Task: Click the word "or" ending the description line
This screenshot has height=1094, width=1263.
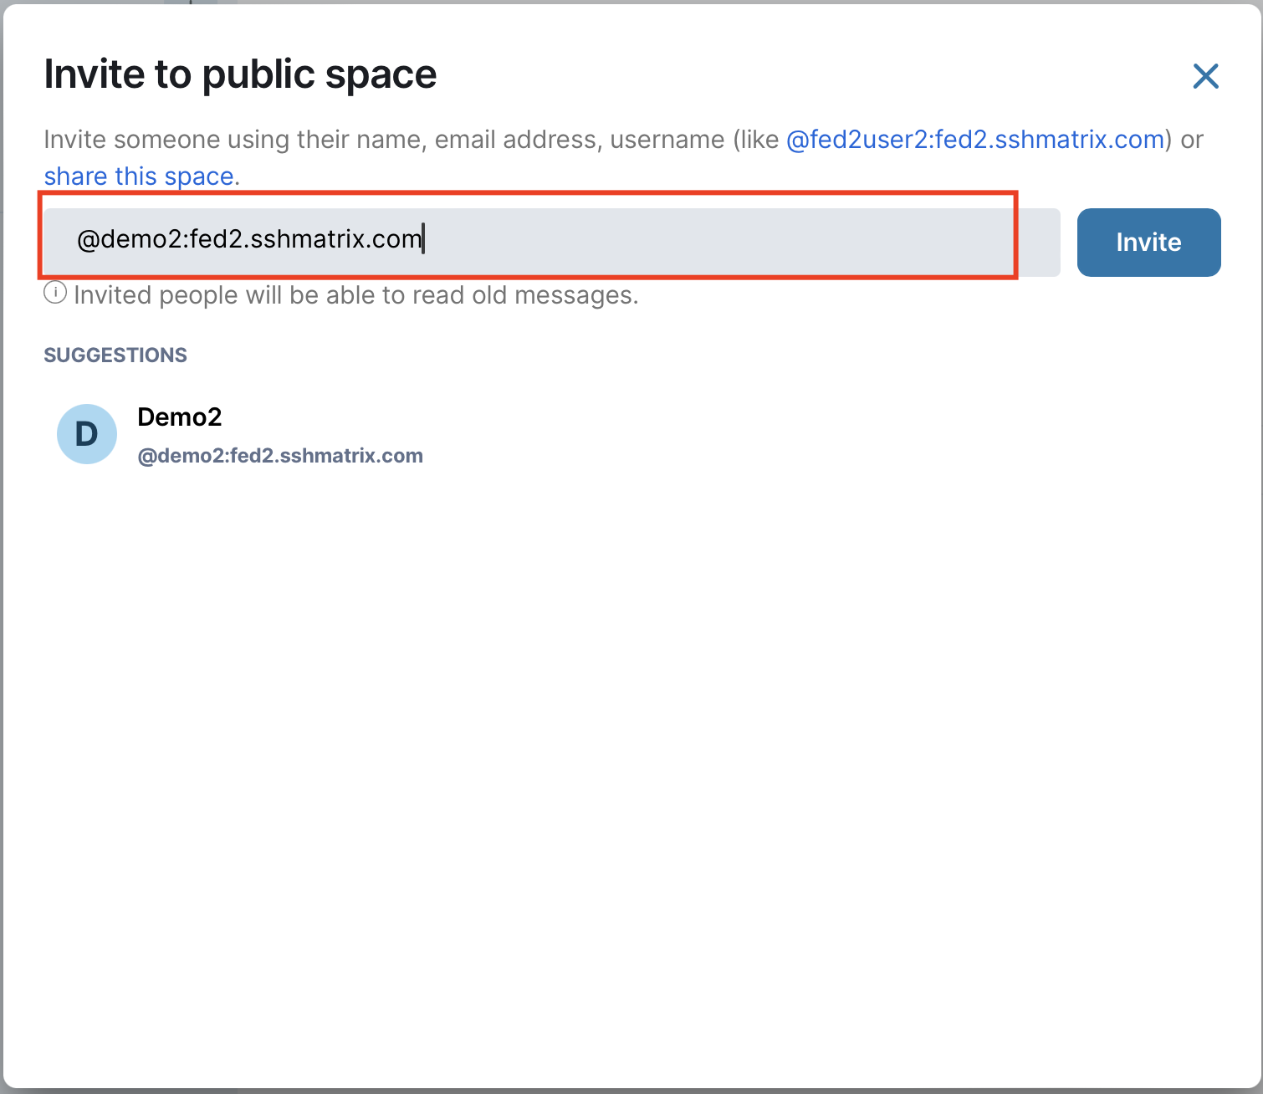Action: (x=1191, y=139)
